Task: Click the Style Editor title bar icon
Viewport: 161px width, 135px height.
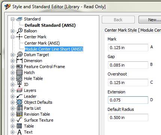Action: (x=7, y=7)
